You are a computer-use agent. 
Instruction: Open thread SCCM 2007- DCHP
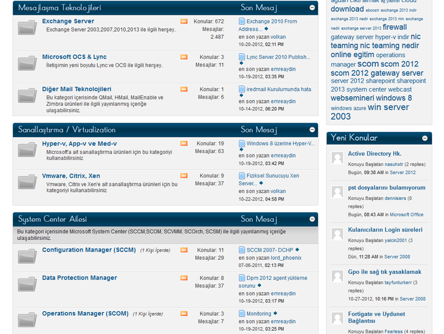coord(270,250)
